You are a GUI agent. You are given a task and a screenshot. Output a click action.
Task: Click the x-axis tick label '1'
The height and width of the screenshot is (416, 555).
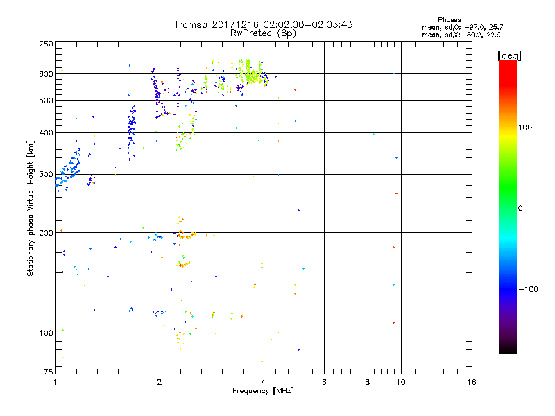click(x=55, y=382)
